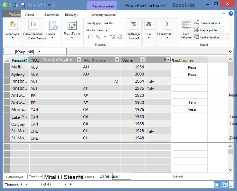The image size is (237, 191).
Task: Insert a PivotTable via the ribbon icon
Action: [72, 25]
